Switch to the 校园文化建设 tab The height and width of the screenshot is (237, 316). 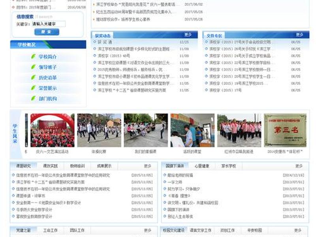tap(174, 230)
